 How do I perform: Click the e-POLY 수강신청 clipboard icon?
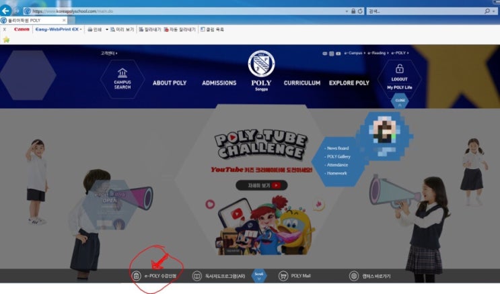pyautogui.click(x=137, y=276)
